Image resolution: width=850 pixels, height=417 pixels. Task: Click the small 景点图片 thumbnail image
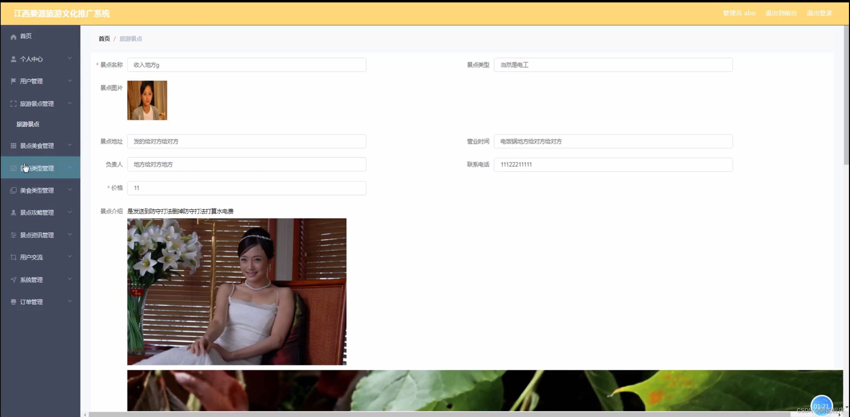147,100
